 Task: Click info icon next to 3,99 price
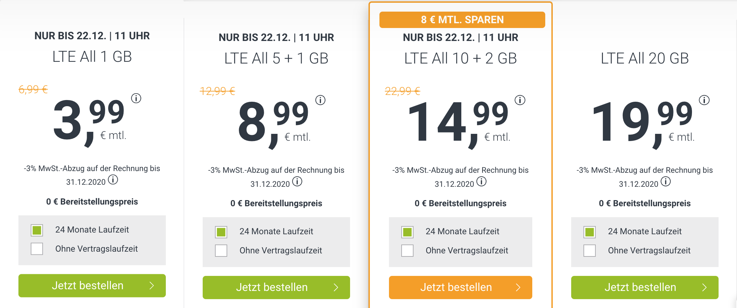pyautogui.click(x=136, y=98)
